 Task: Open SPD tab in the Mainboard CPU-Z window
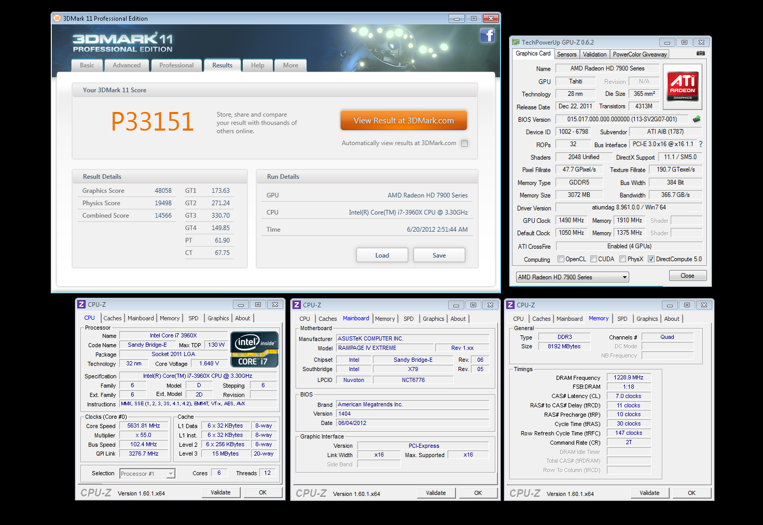[x=409, y=319]
